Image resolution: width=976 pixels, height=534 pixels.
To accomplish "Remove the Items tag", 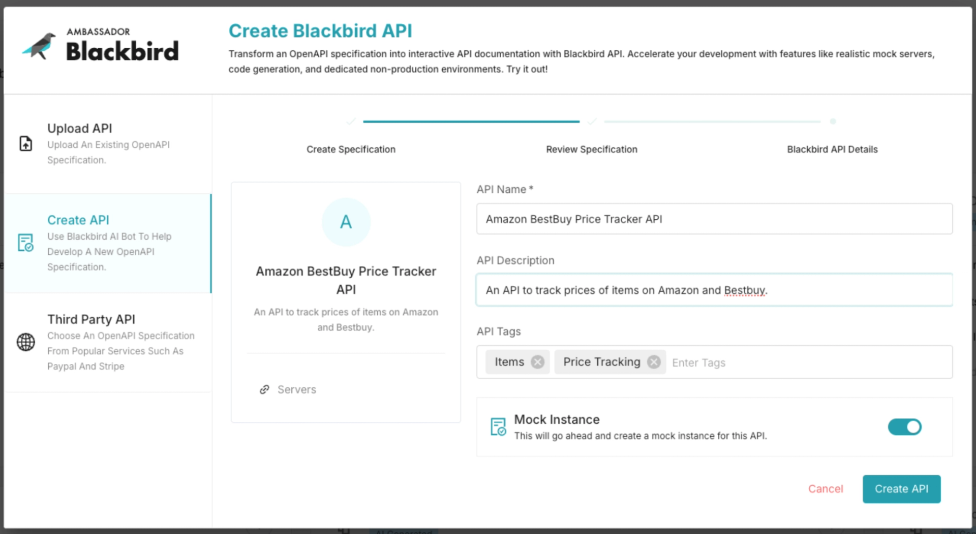I will coord(537,362).
